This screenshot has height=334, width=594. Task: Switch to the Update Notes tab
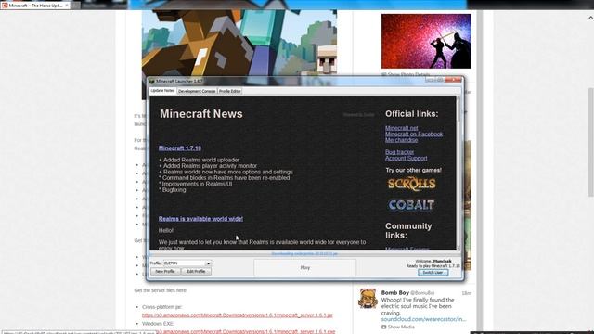[162, 91]
